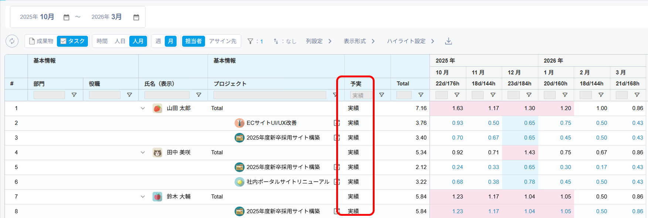Click the 部門 filter input

pyautogui.click(x=49, y=95)
